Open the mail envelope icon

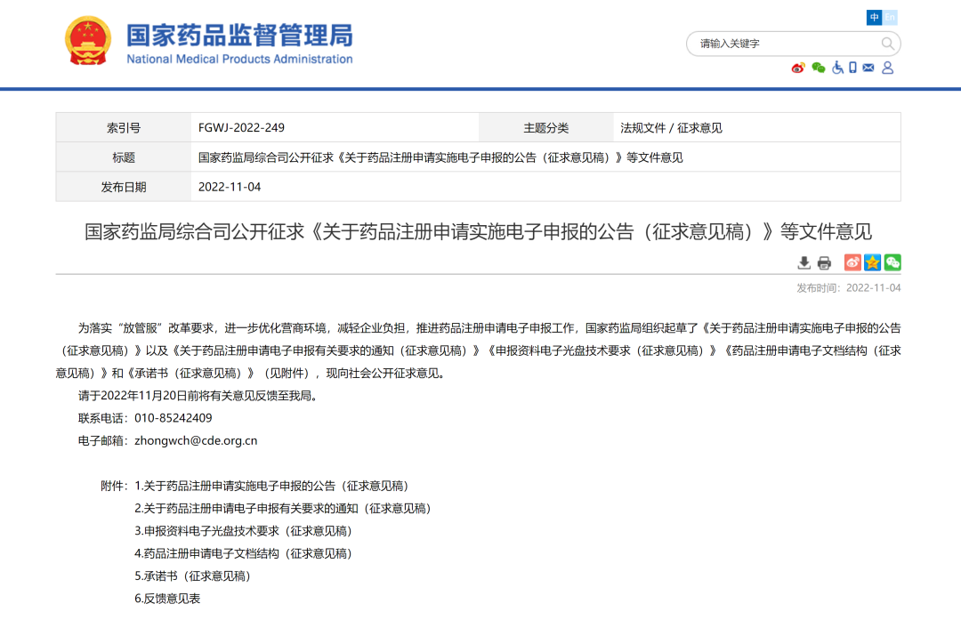868,68
